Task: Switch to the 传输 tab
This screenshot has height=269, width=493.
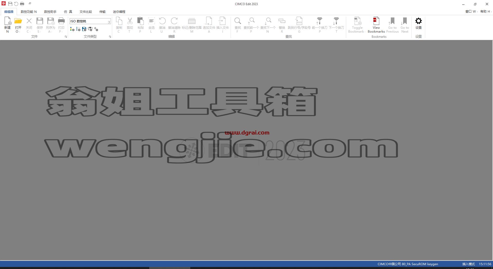Action: (102, 12)
